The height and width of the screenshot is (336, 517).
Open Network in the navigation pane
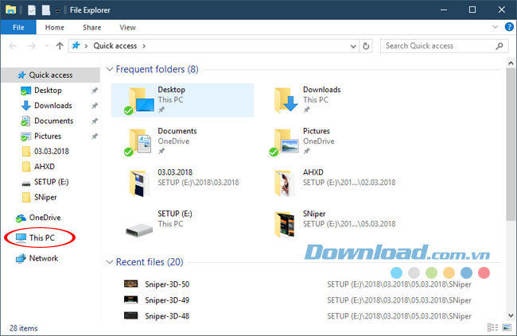43,258
